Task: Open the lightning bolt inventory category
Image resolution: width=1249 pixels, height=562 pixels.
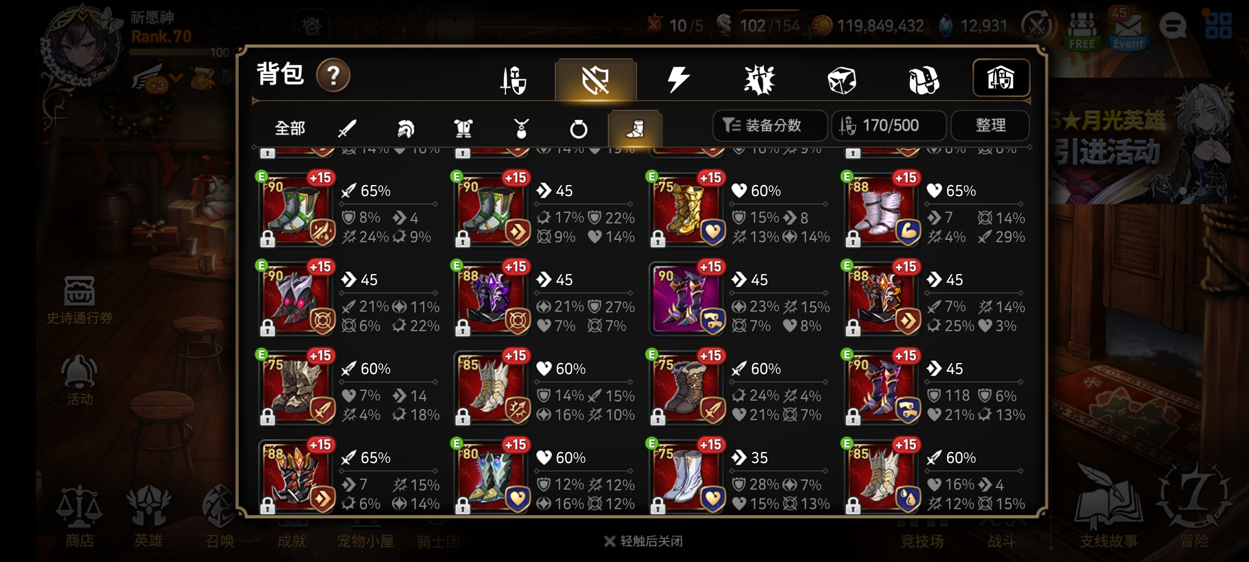Action: 678,80
